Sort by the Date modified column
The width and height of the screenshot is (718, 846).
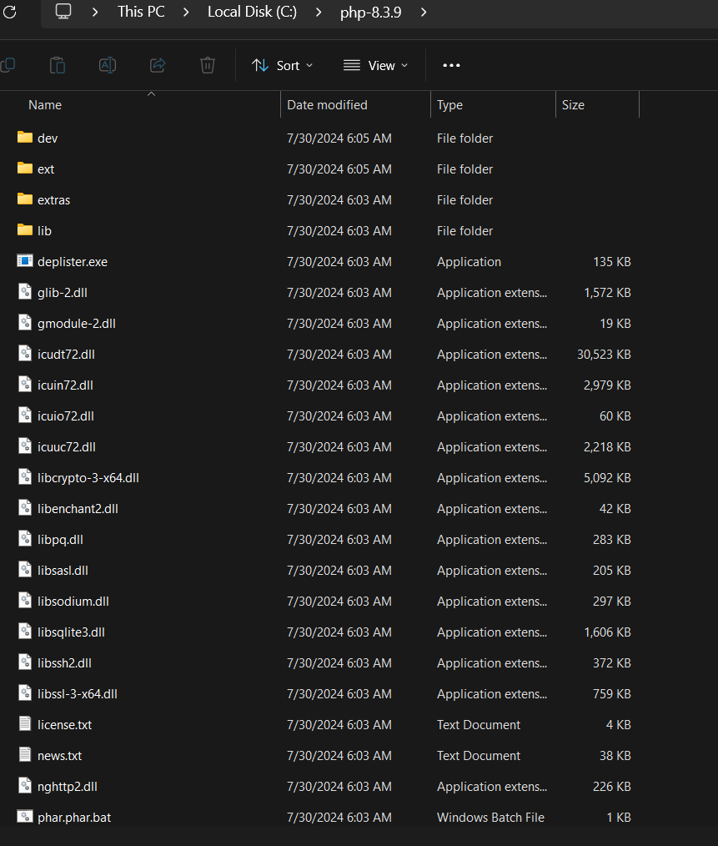point(327,105)
